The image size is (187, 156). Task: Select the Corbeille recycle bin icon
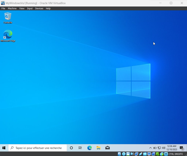8,18
